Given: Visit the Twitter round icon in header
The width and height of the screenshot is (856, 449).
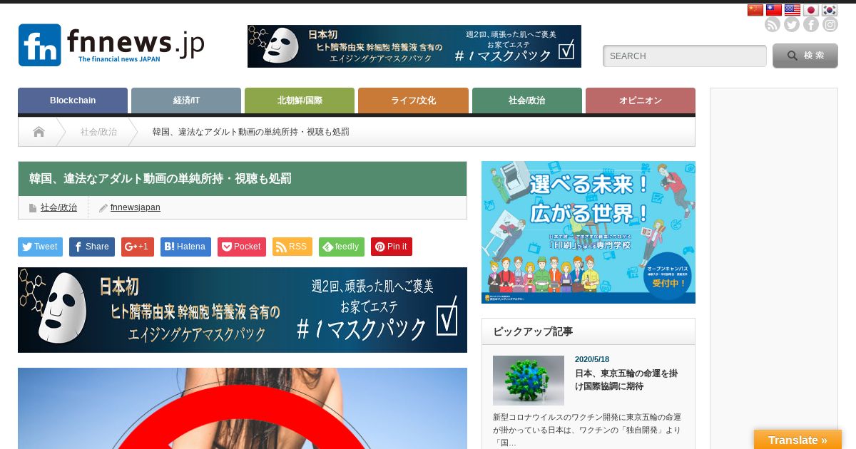Looking at the screenshot, I should 792,25.
